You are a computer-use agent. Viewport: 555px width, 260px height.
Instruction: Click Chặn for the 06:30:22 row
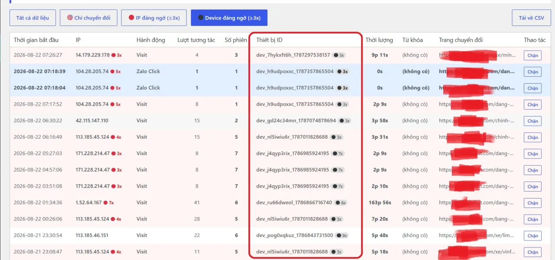532,121
